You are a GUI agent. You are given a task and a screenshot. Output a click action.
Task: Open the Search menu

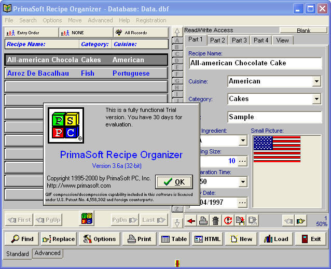pyautogui.click(x=28, y=20)
